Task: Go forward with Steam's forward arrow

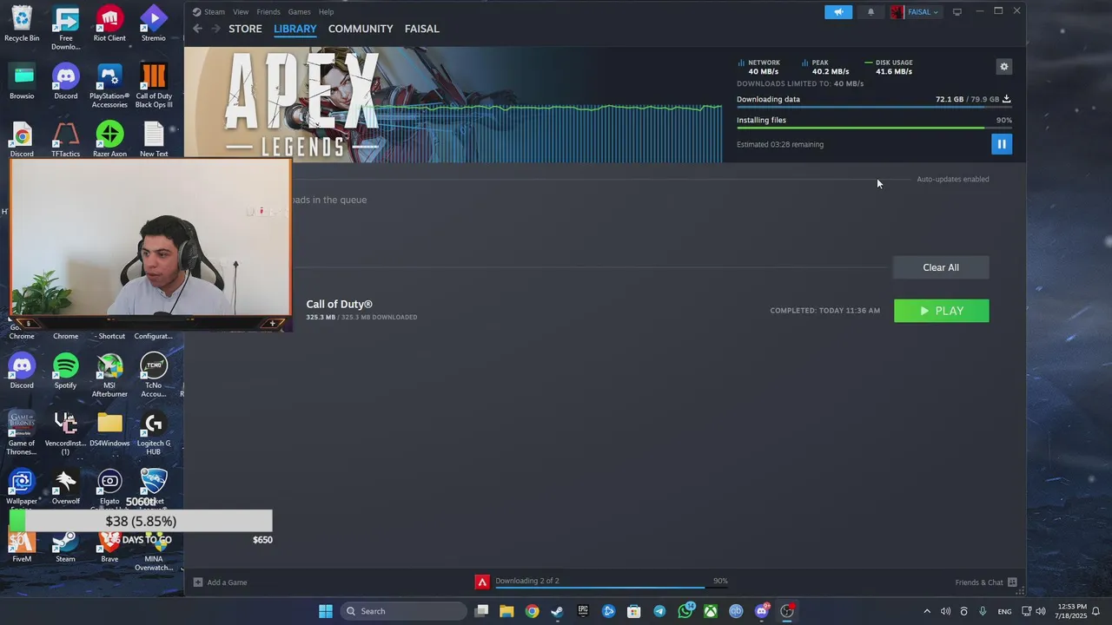Action: (x=215, y=29)
